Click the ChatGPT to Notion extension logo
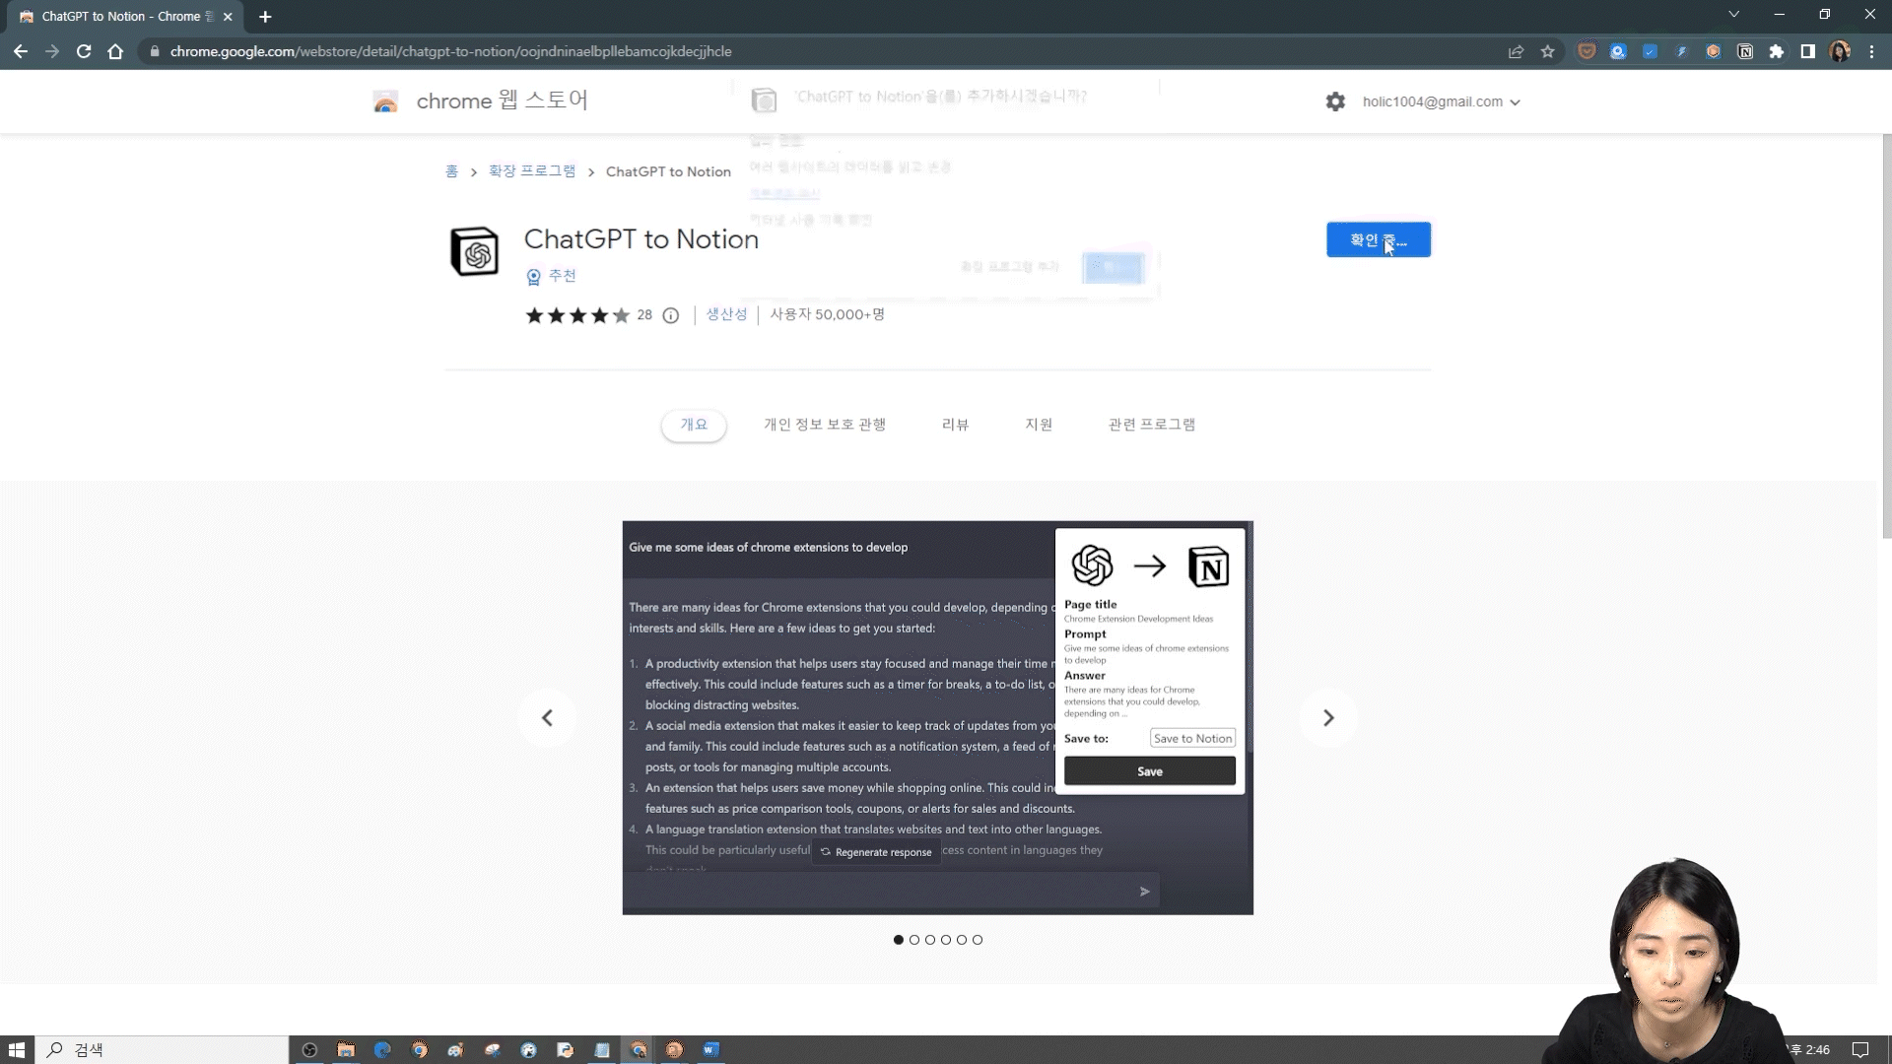Viewport: 1892px width, 1064px height. (x=474, y=251)
